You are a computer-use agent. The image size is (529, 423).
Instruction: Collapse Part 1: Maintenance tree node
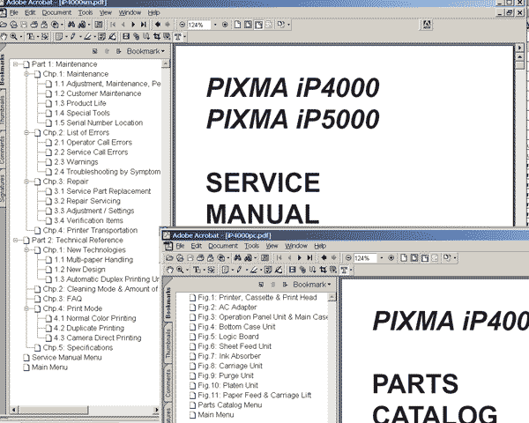tap(16, 64)
